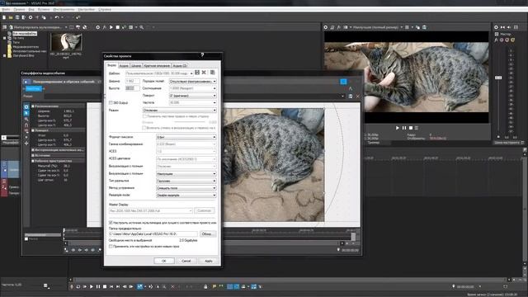This screenshot has height=297, width=528.
Task: Open the resample mode dropdown
Action: [186, 195]
